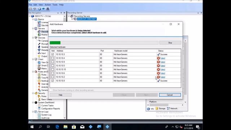Collapse the Security tree node
This screenshot has width=231, height=130.
tap(33, 93)
